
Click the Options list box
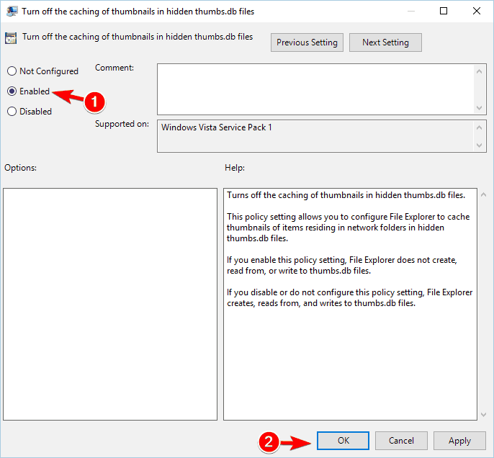click(x=110, y=304)
